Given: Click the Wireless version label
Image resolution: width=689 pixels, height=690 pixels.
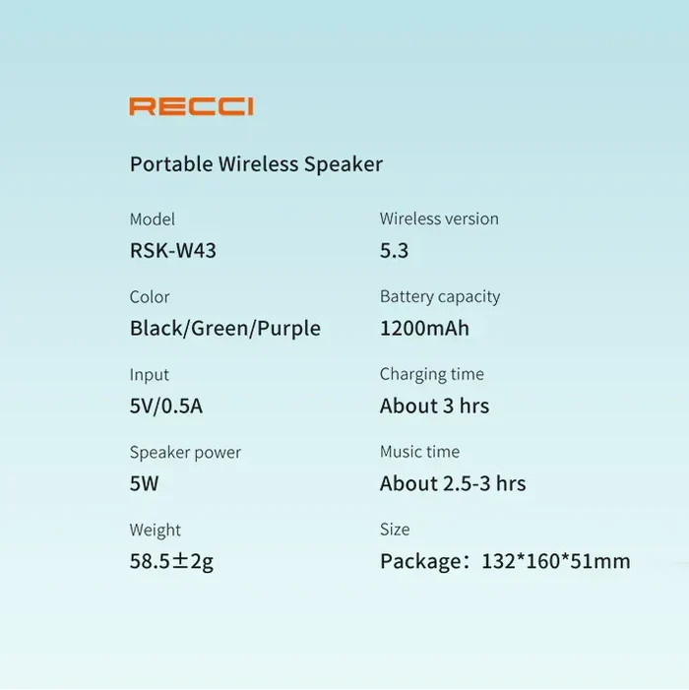Looking at the screenshot, I should coord(439,219).
